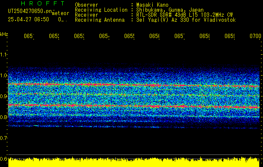Viewport: 263px width, 167px height.
Task: Click the HROFFT title text
Action: [43, 3]
